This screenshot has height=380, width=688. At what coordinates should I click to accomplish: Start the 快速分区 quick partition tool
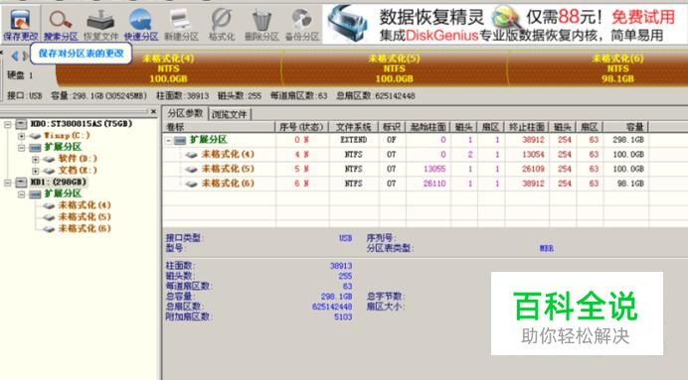[x=141, y=24]
